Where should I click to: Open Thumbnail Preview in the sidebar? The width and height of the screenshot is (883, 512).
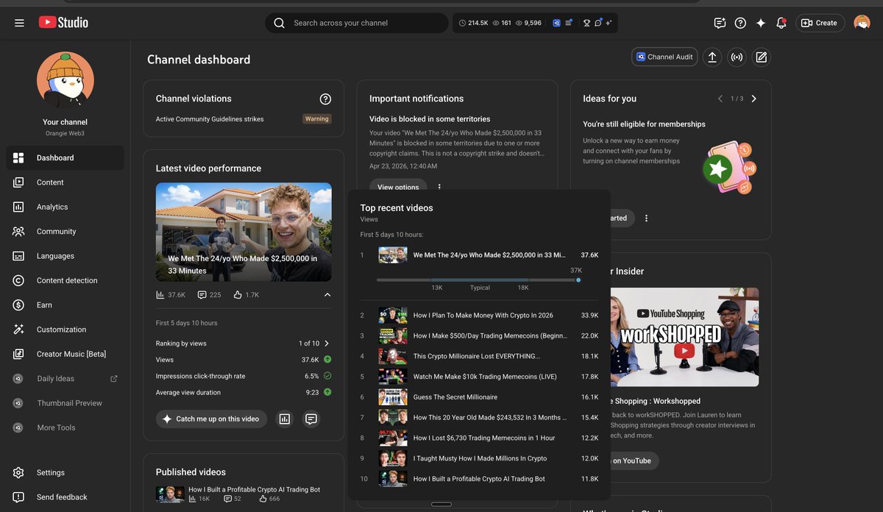tap(65, 403)
